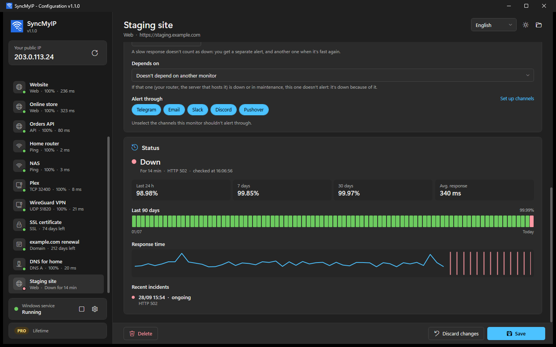556x347 pixels.
Task: Open the English language dropdown
Action: (493, 25)
